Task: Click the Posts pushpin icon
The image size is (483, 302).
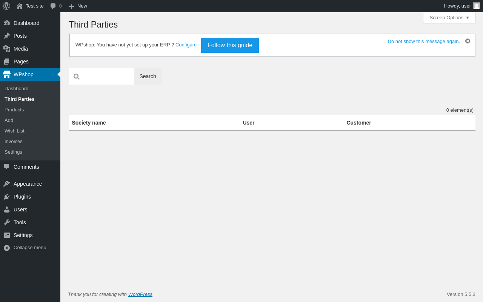Action: [x=7, y=36]
